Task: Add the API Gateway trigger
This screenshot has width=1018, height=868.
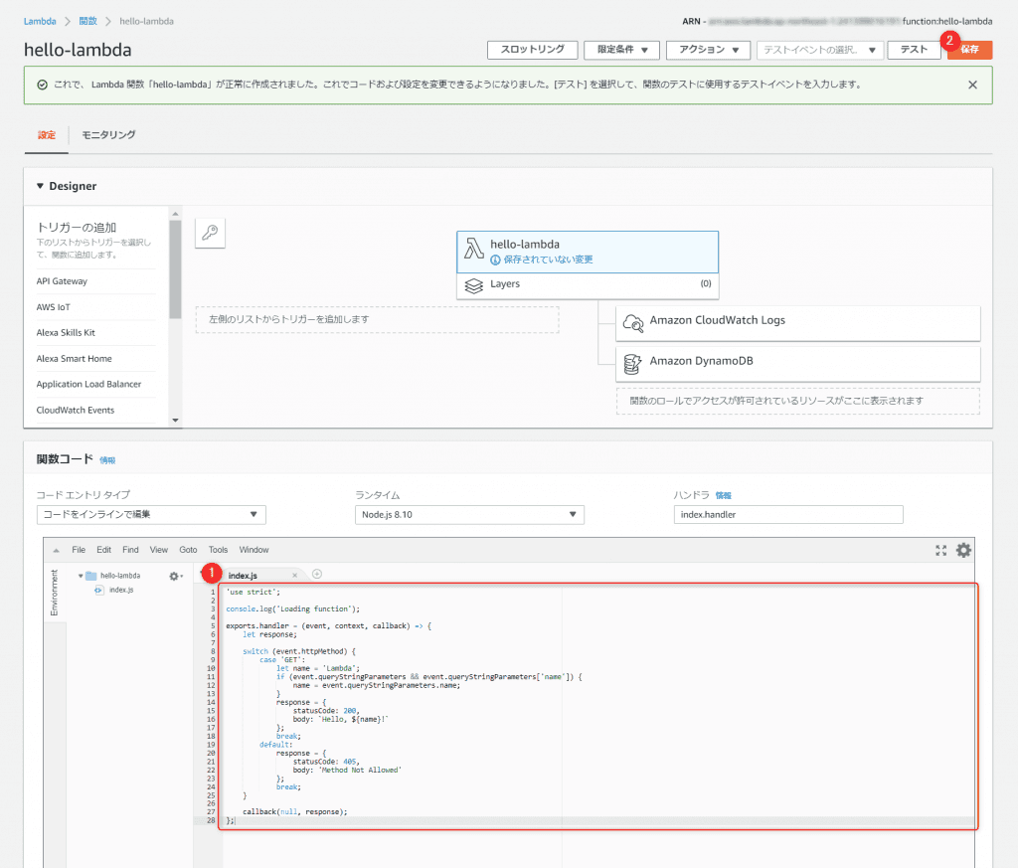Action: (x=62, y=281)
